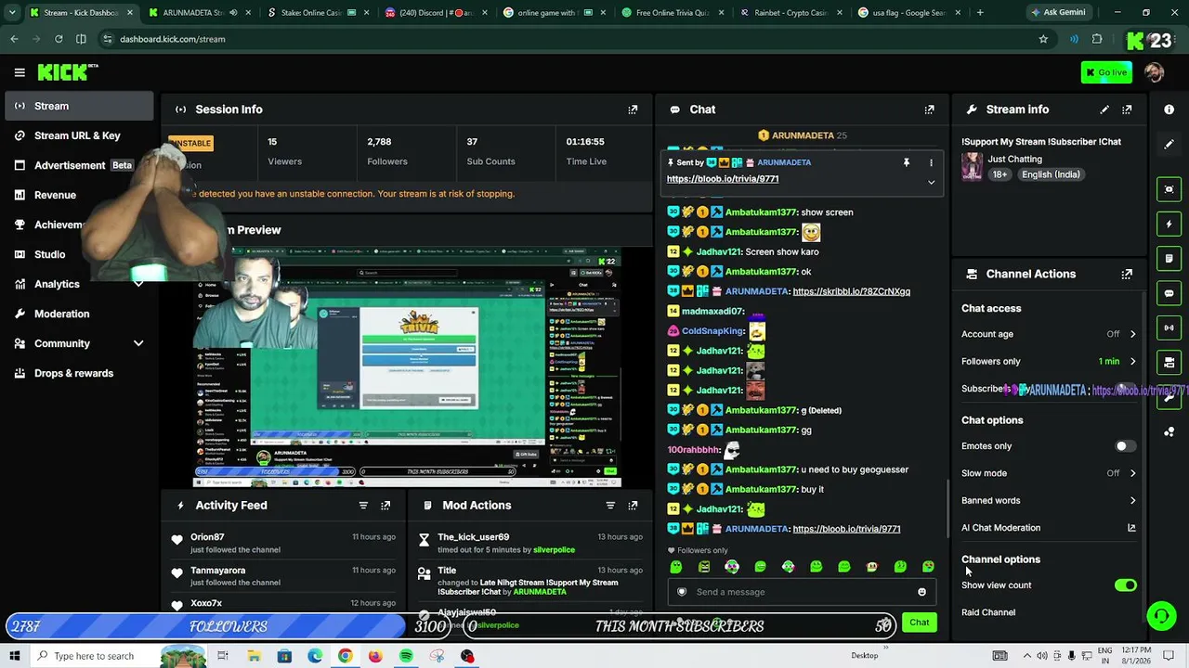Viewport: 1189px width, 668px height.
Task: Open Account age settings
Action: click(x=1049, y=334)
